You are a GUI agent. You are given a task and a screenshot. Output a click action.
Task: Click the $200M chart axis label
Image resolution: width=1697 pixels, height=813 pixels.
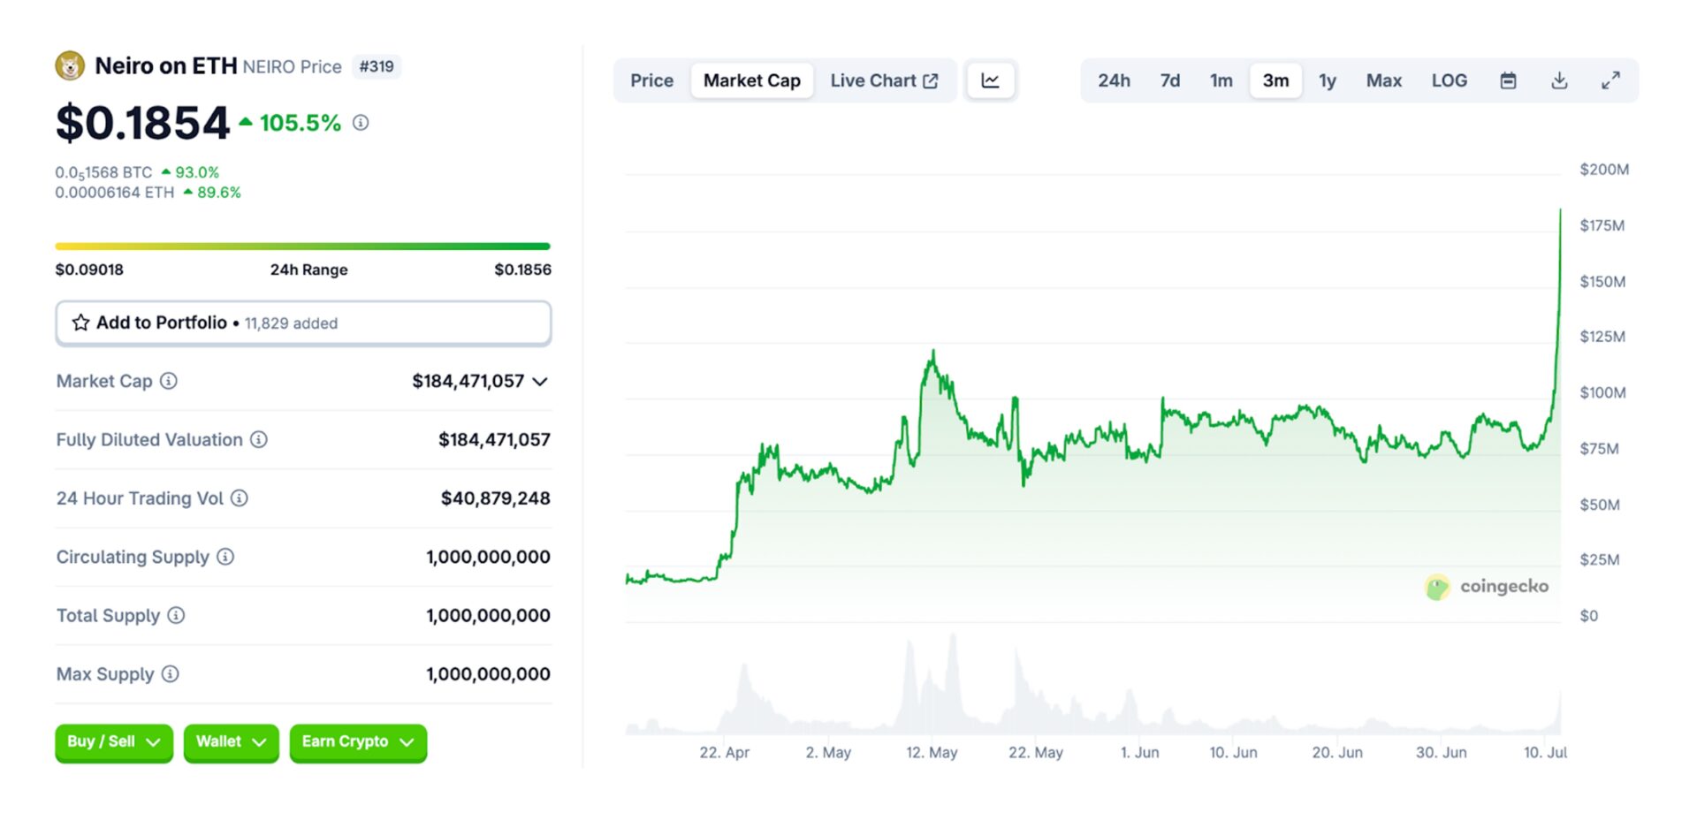pyautogui.click(x=1604, y=170)
